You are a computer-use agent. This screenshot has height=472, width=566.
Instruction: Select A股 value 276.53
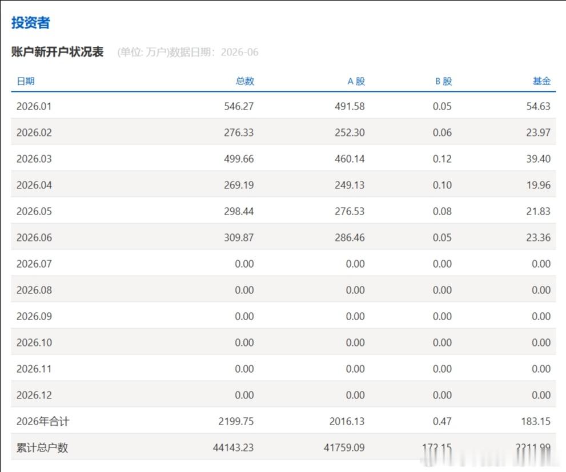tap(350, 211)
